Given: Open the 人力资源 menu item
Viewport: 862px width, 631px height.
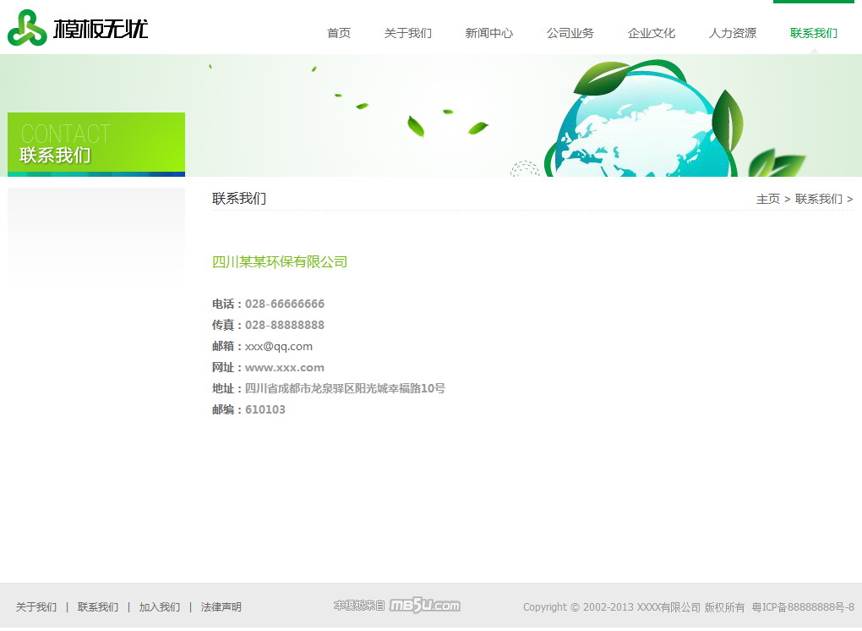Looking at the screenshot, I should pyautogui.click(x=733, y=33).
